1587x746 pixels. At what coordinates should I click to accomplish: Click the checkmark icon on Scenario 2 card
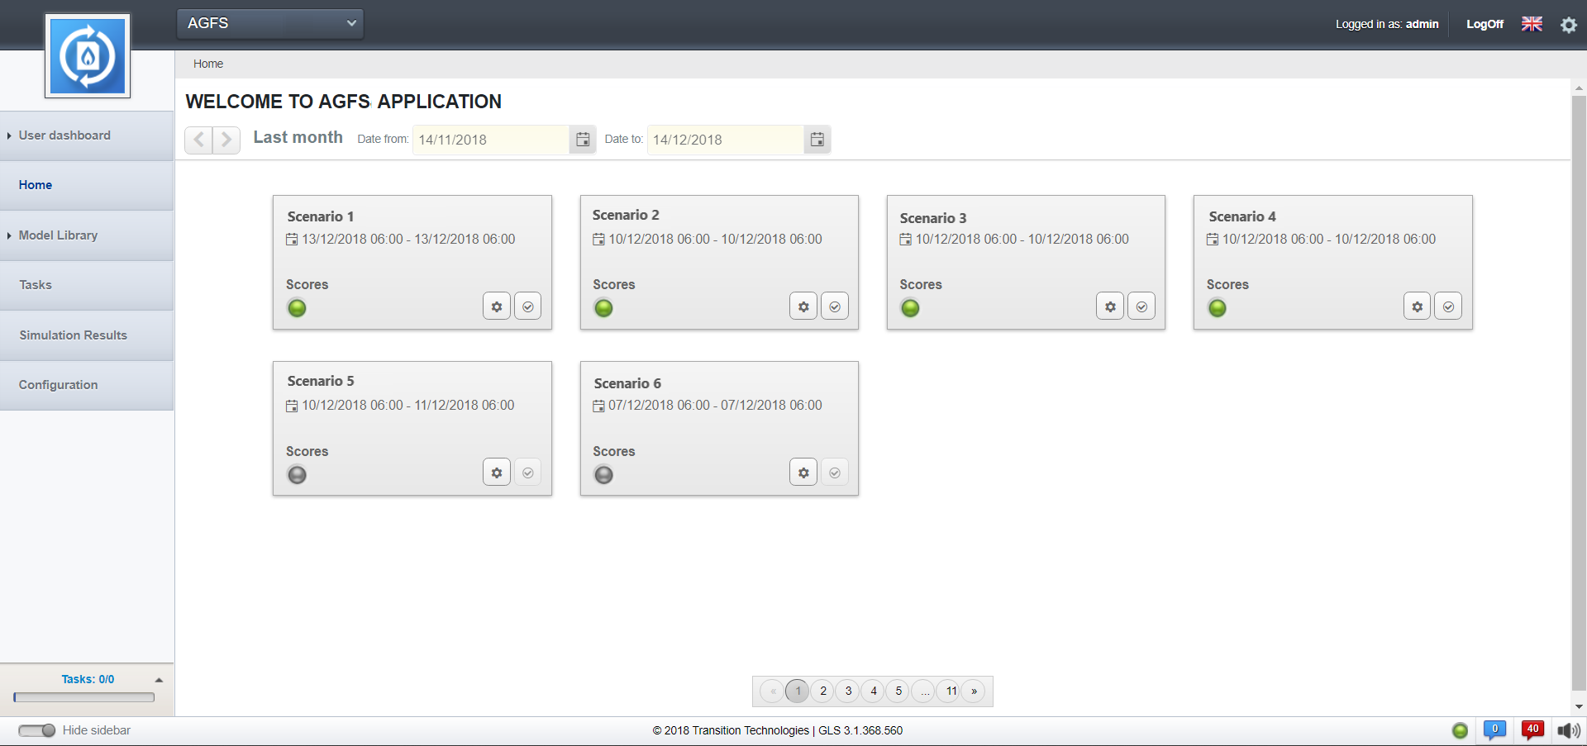tap(835, 306)
